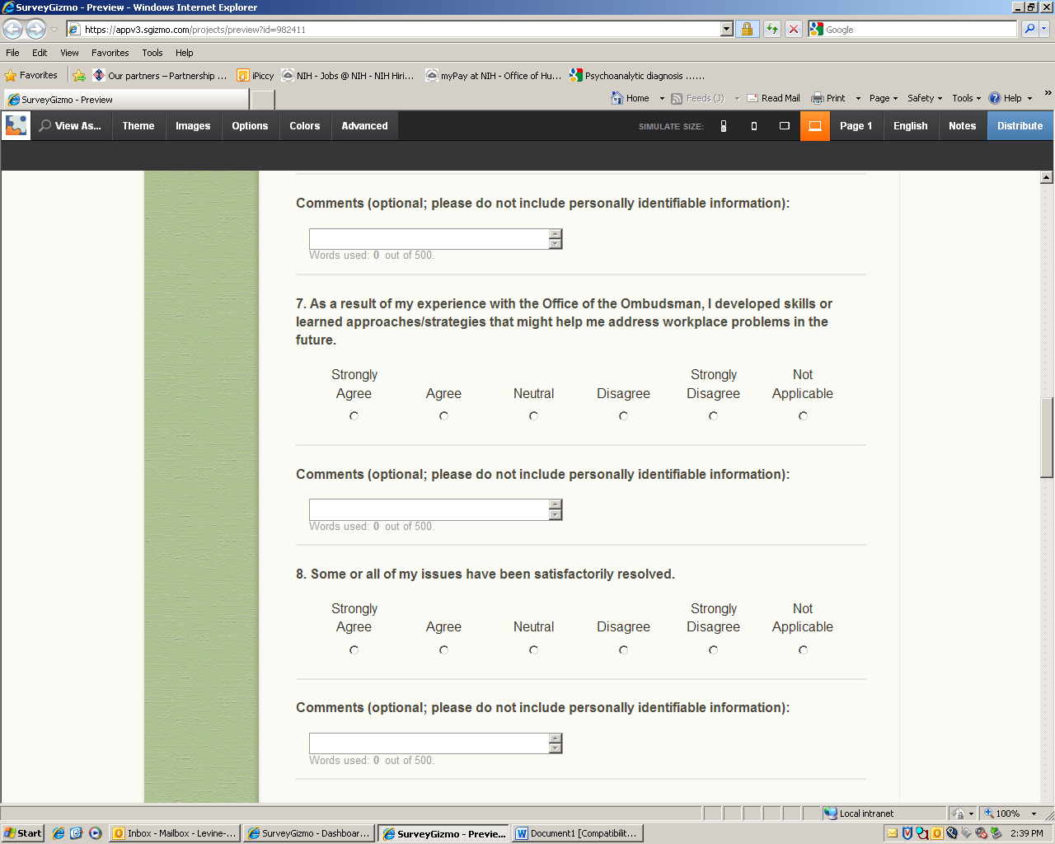Select the tablet landscape simulate size icon
The image size is (1055, 844).
(x=785, y=126)
